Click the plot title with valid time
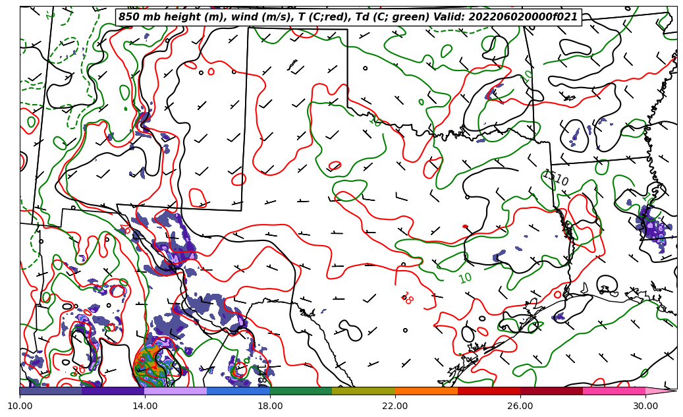 pos(348,17)
